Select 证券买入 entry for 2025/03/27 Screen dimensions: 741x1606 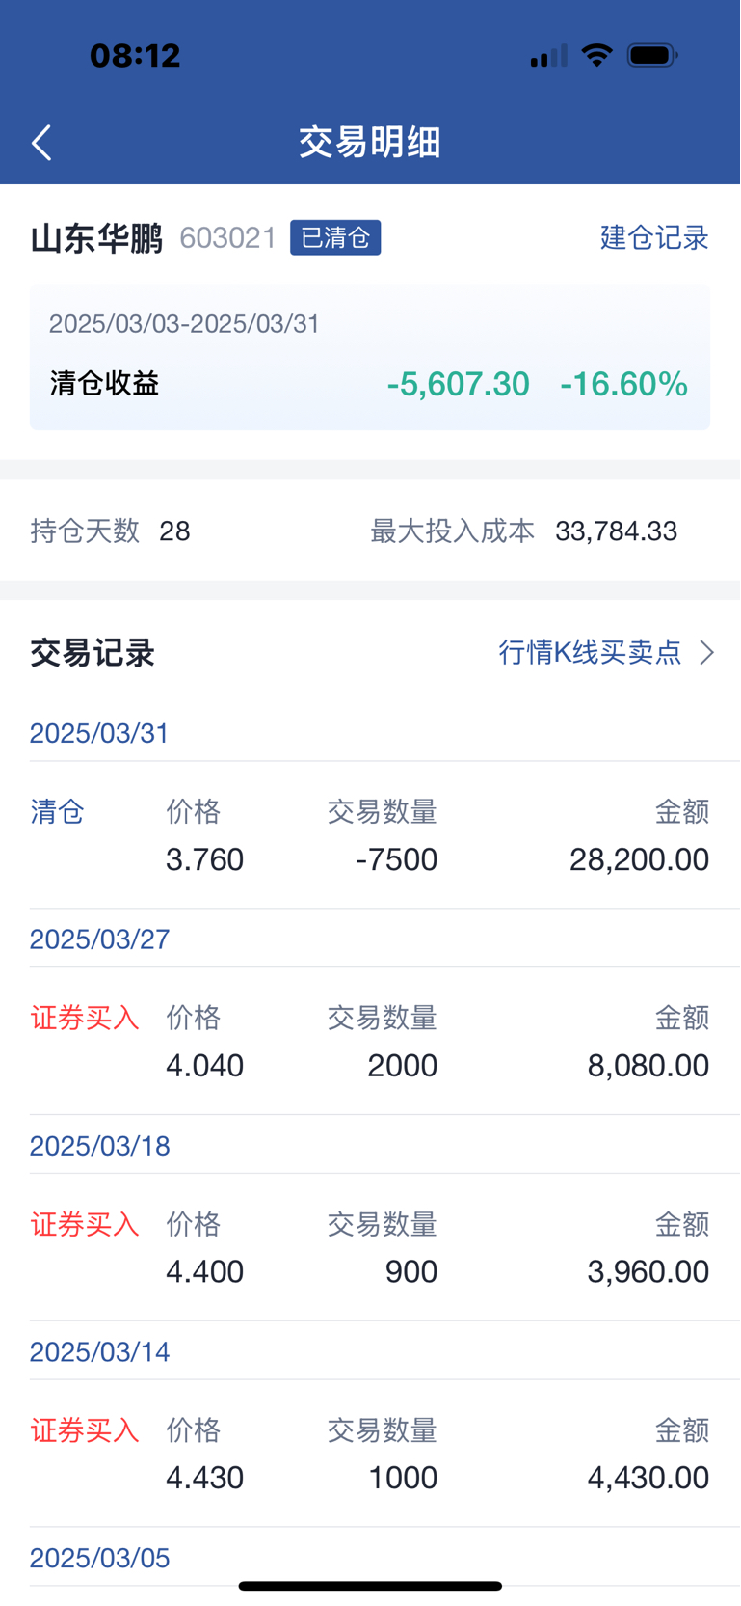pyautogui.click(x=85, y=1018)
